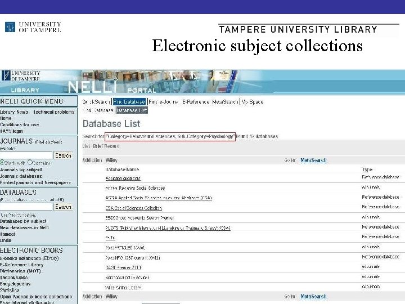Open SAGE Premier 2010 database
Viewport: 405px width, 304px height.
tap(123, 267)
